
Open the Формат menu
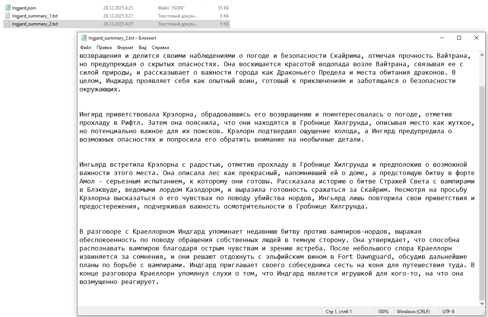tap(125, 48)
